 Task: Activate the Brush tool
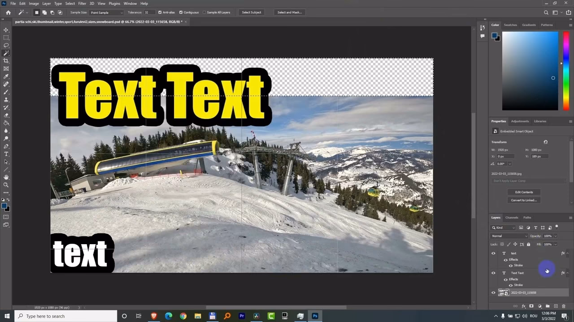[x=6, y=92]
